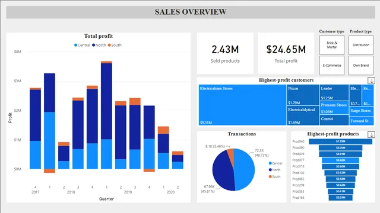Click South legend in Transactions pie
Screen dimensions: 380x213
274,176
